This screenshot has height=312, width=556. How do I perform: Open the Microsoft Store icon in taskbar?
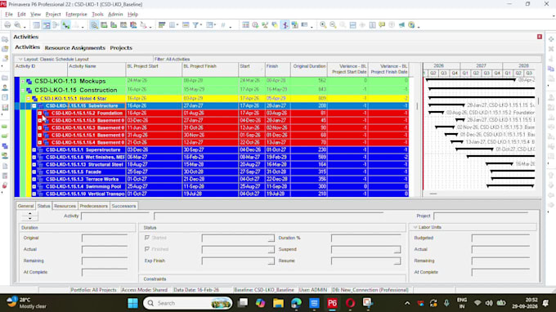point(314,303)
